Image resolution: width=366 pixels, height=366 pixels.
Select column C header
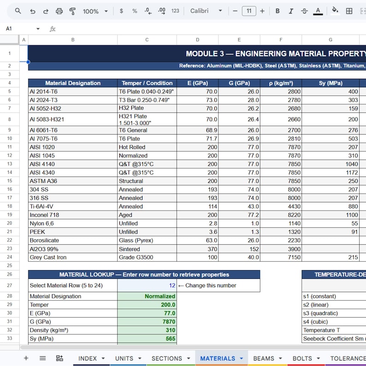[x=147, y=40]
